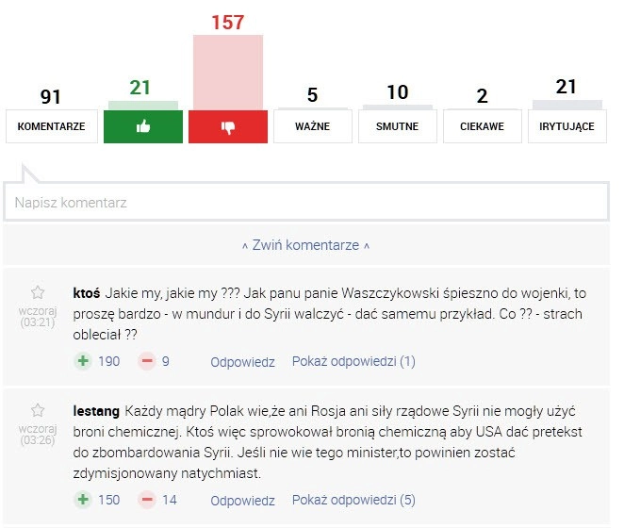Upvote ktoś comment with green plus
This screenshot has height=528, width=624.
coord(83,361)
